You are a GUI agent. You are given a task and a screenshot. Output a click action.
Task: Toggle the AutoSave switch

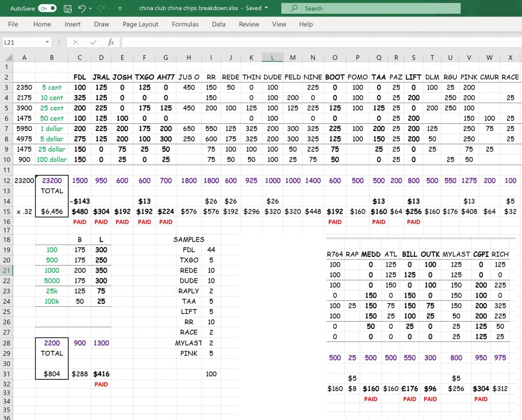point(47,8)
